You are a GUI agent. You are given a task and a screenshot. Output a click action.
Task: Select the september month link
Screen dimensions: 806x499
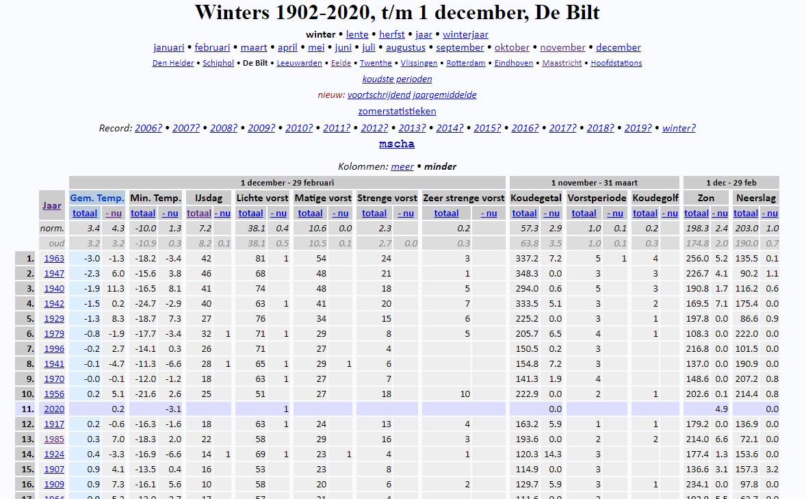point(460,47)
